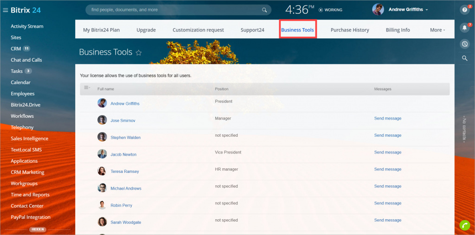The width and height of the screenshot is (475, 235).
Task: Open Applications in the left menu
Action: pos(24,161)
